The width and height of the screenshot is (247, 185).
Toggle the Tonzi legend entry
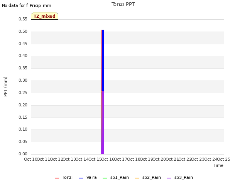tap(64, 177)
